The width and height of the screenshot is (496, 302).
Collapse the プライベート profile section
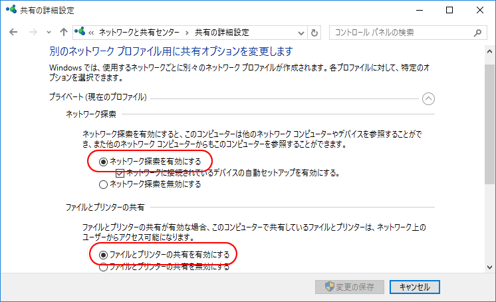428,98
